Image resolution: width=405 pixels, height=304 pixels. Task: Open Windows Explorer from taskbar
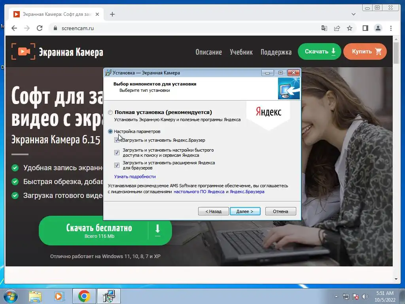pyautogui.click(x=35, y=296)
